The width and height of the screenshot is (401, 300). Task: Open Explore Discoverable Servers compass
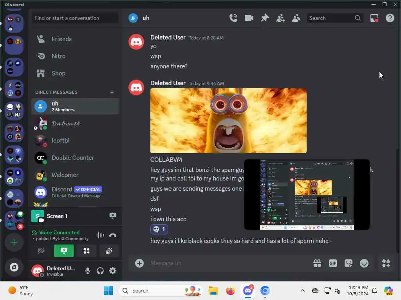pyautogui.click(x=14, y=267)
